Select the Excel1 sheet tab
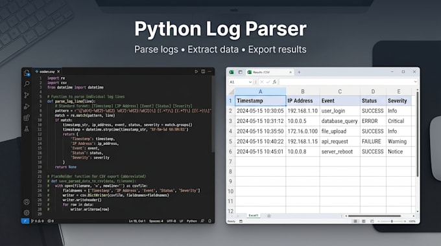The image size is (441, 246). click(253, 216)
